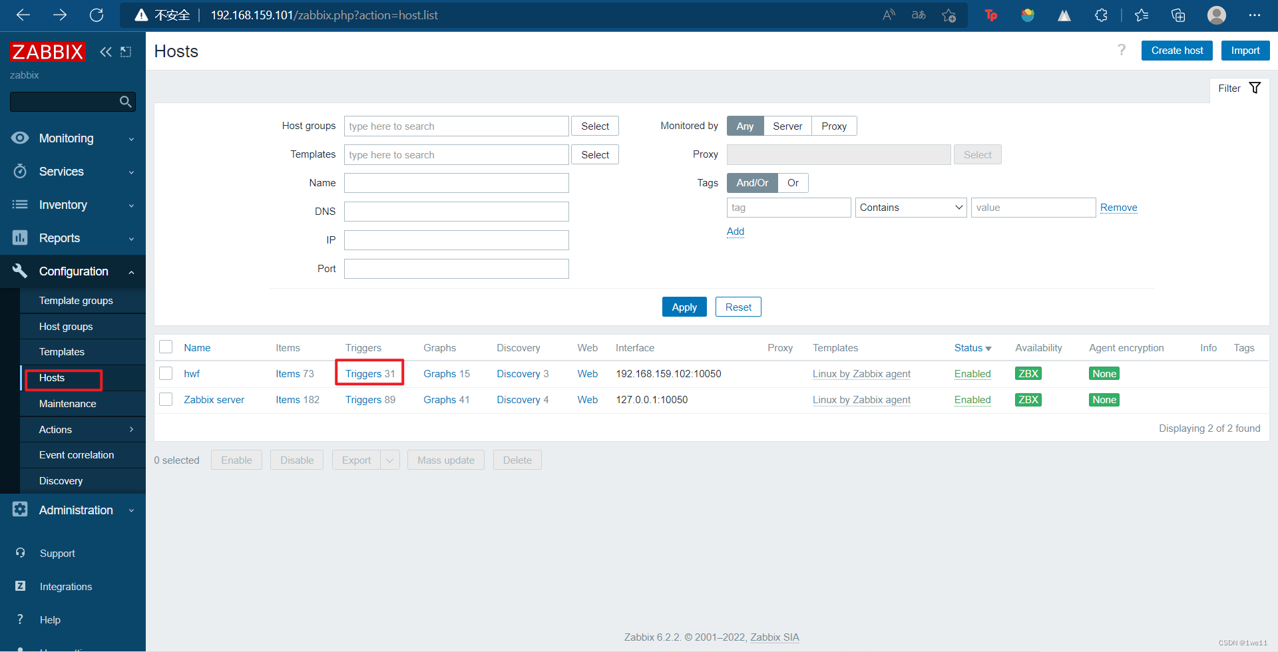This screenshot has width=1278, height=652.
Task: Click the browser forward arrow
Action: pyautogui.click(x=60, y=15)
